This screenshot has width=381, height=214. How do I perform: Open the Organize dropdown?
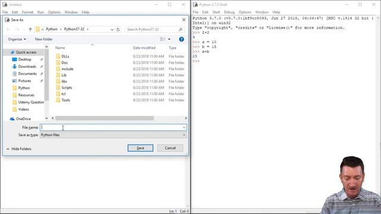coord(17,39)
